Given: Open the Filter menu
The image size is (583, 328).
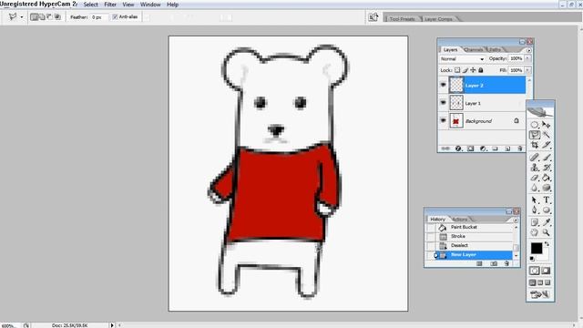Looking at the screenshot, I should click(x=110, y=5).
